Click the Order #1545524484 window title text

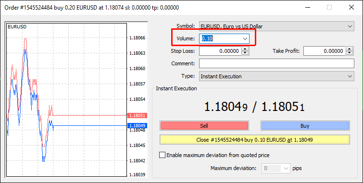[x=92, y=8]
